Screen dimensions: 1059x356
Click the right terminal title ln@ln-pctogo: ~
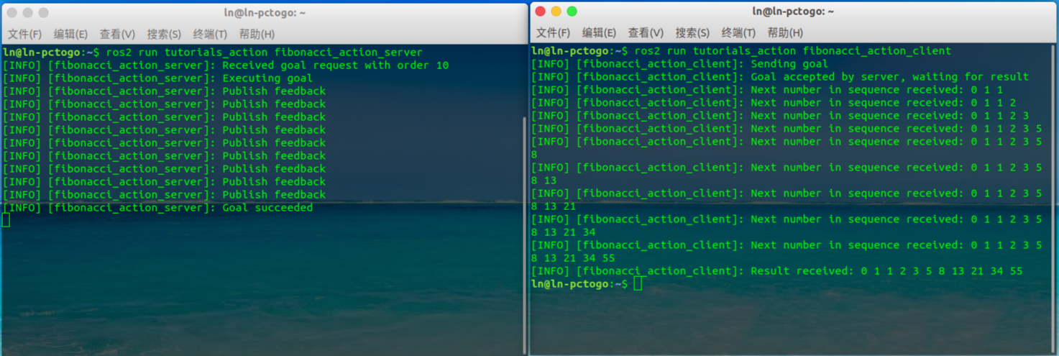[793, 12]
